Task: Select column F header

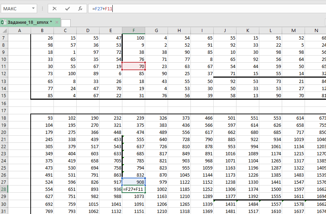Action: 133,31
